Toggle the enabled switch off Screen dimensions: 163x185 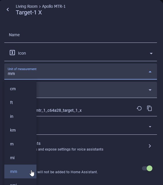click(x=147, y=168)
